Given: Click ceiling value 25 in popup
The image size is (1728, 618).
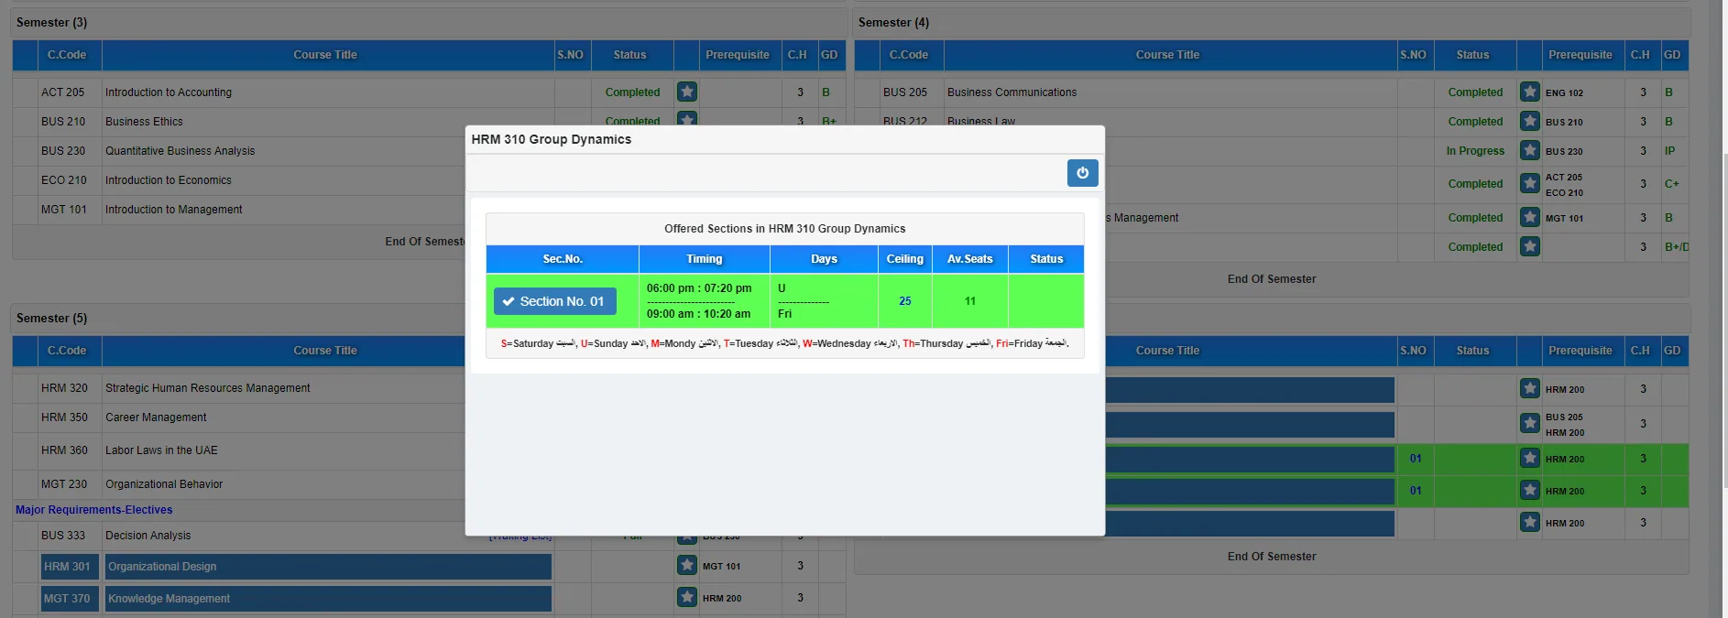Looking at the screenshot, I should pyautogui.click(x=905, y=301).
